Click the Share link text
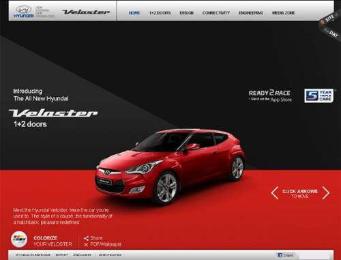Image resolution: width=341 pixels, height=260 pixels. 96,238
